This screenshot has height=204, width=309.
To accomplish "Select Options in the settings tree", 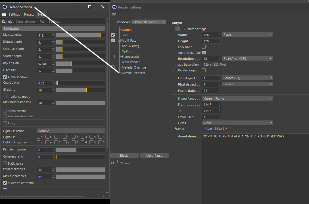I will click(127, 51).
